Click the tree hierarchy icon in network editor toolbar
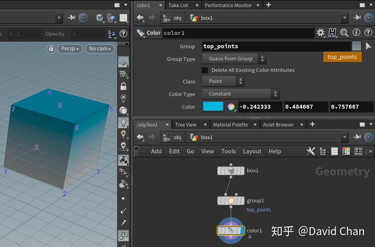This screenshot has height=247, width=375. pos(323,151)
